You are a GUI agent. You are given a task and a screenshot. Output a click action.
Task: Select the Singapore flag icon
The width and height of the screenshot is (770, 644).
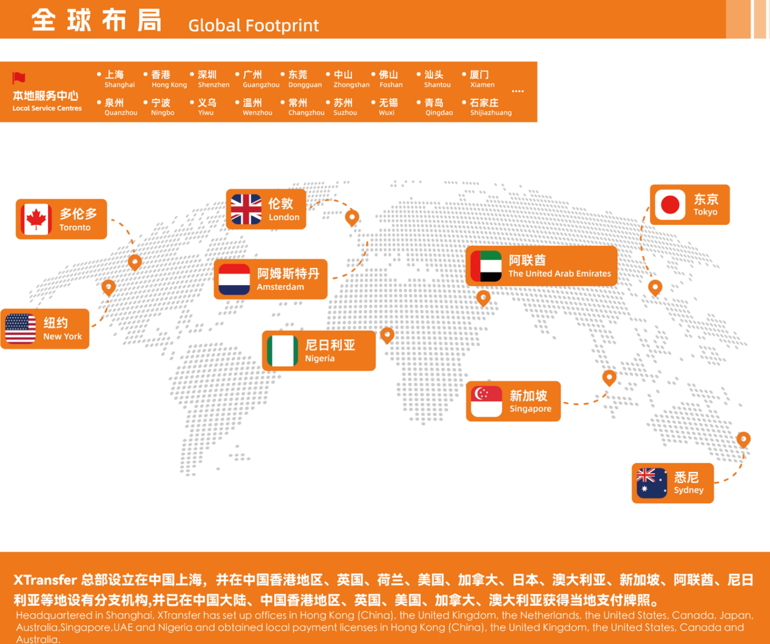[x=486, y=401]
